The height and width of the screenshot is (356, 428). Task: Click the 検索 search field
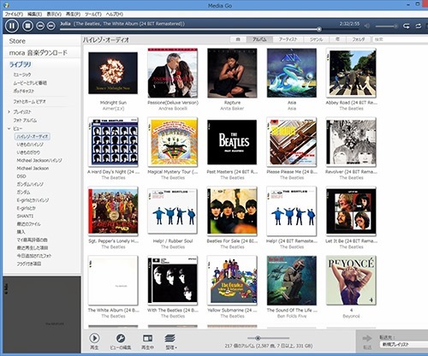point(401,39)
